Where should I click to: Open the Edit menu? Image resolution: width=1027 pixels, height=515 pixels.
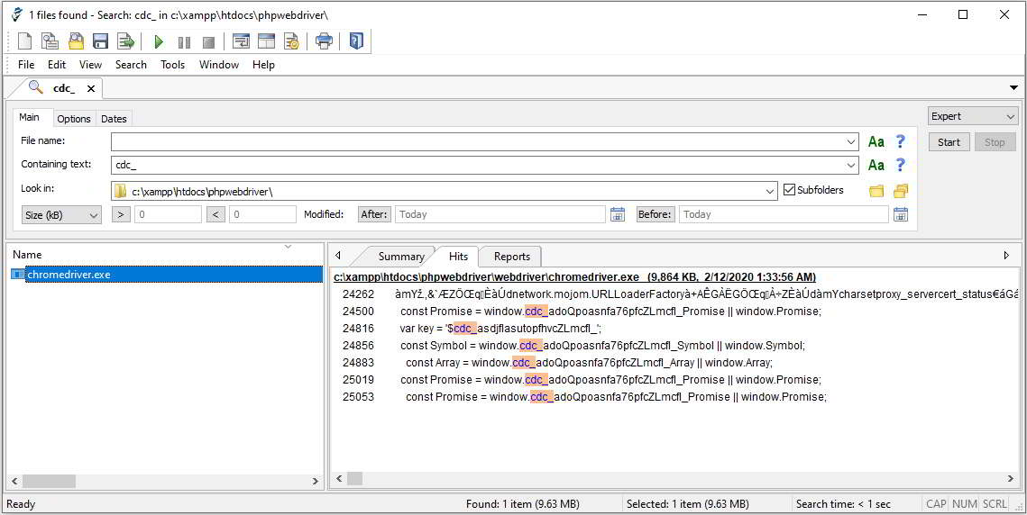point(57,65)
